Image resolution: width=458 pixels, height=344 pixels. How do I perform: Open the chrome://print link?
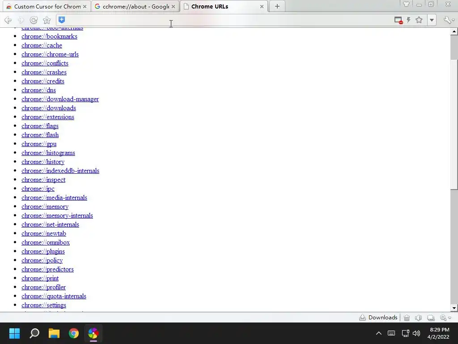tap(40, 279)
